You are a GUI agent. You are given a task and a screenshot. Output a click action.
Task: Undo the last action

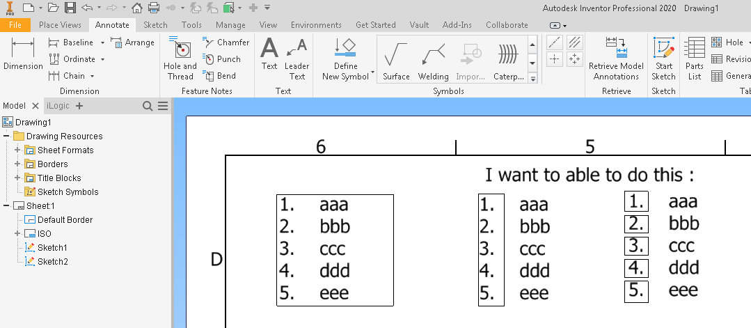(87, 8)
